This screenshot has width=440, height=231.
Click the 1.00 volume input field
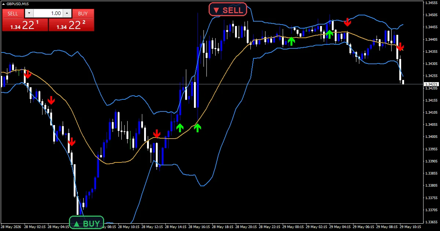(x=48, y=14)
